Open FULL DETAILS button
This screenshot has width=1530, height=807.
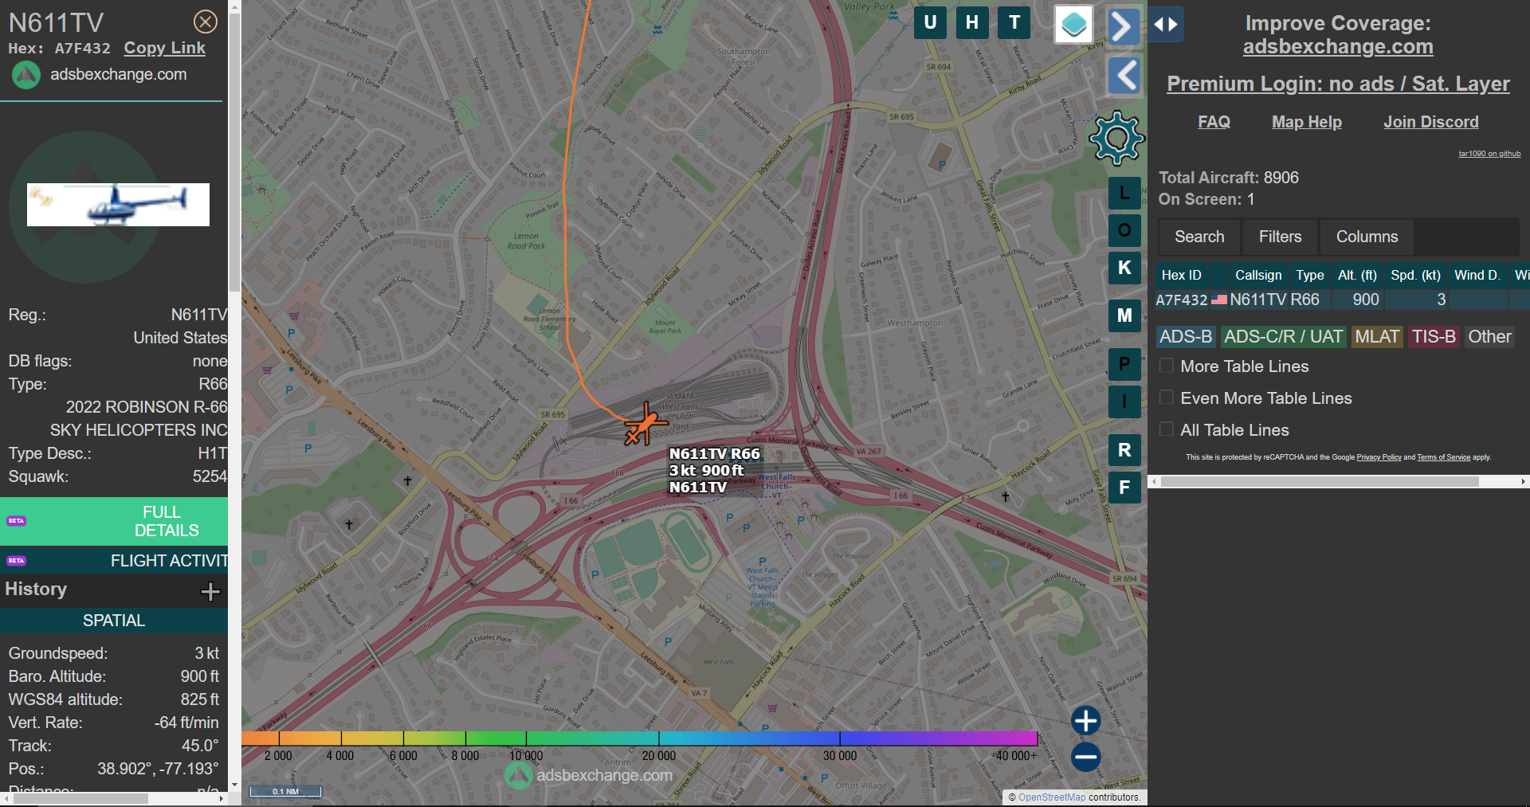[x=114, y=521]
